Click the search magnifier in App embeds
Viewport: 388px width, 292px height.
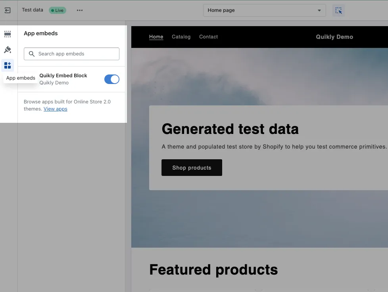point(31,54)
